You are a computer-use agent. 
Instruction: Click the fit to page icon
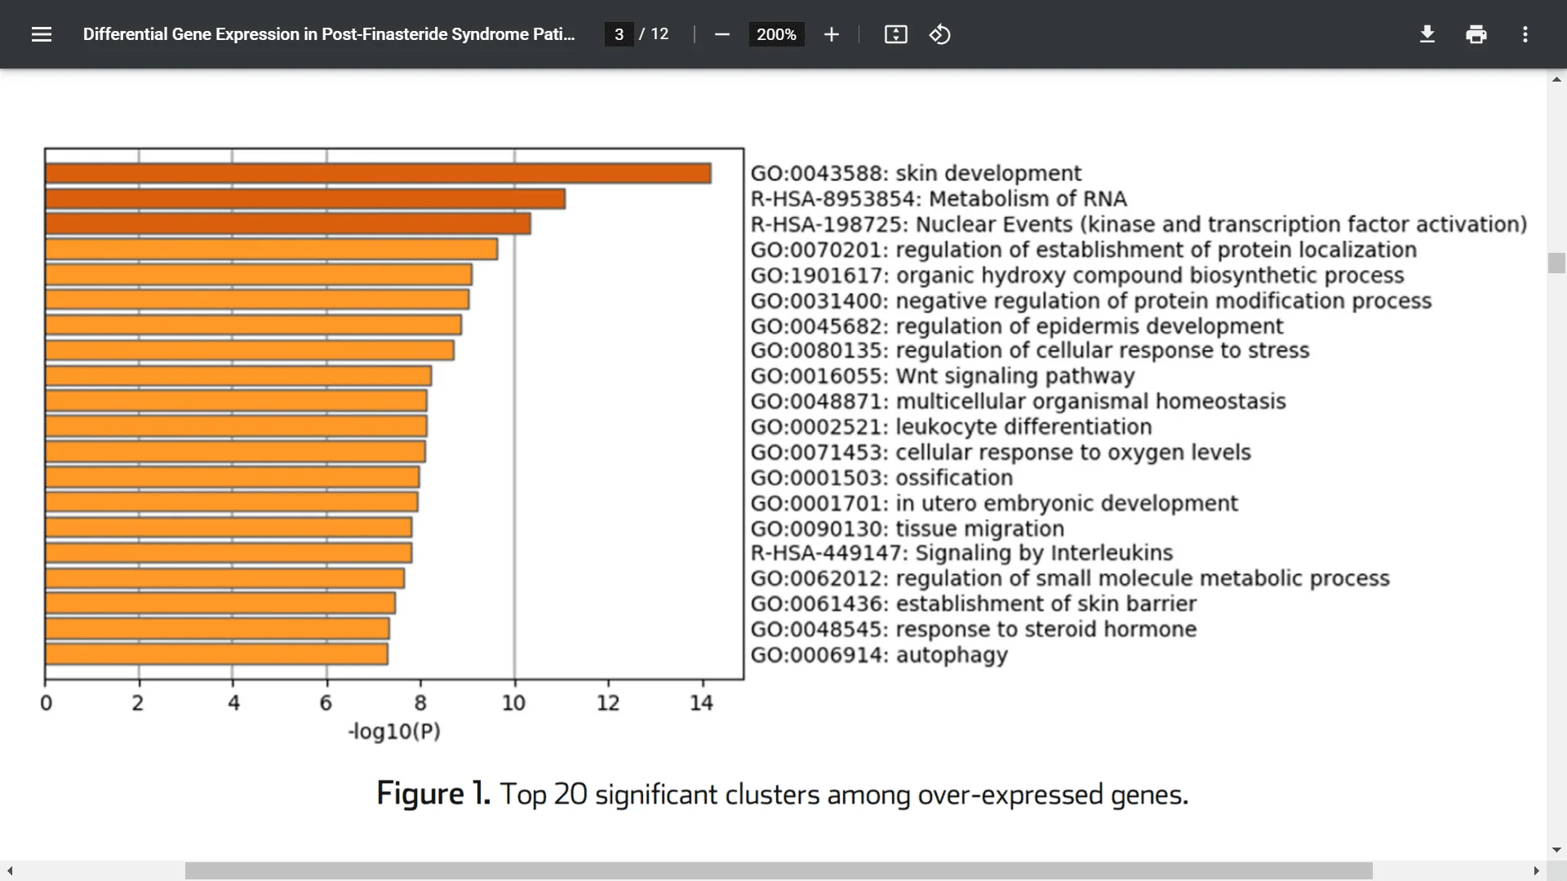pyautogui.click(x=895, y=34)
